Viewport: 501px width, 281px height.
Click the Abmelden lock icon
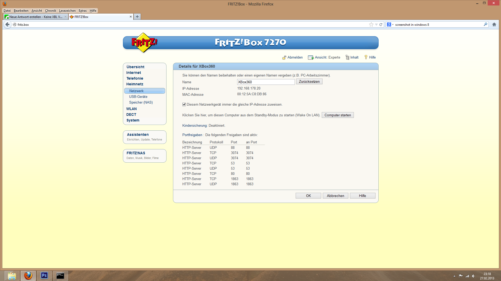(284, 58)
